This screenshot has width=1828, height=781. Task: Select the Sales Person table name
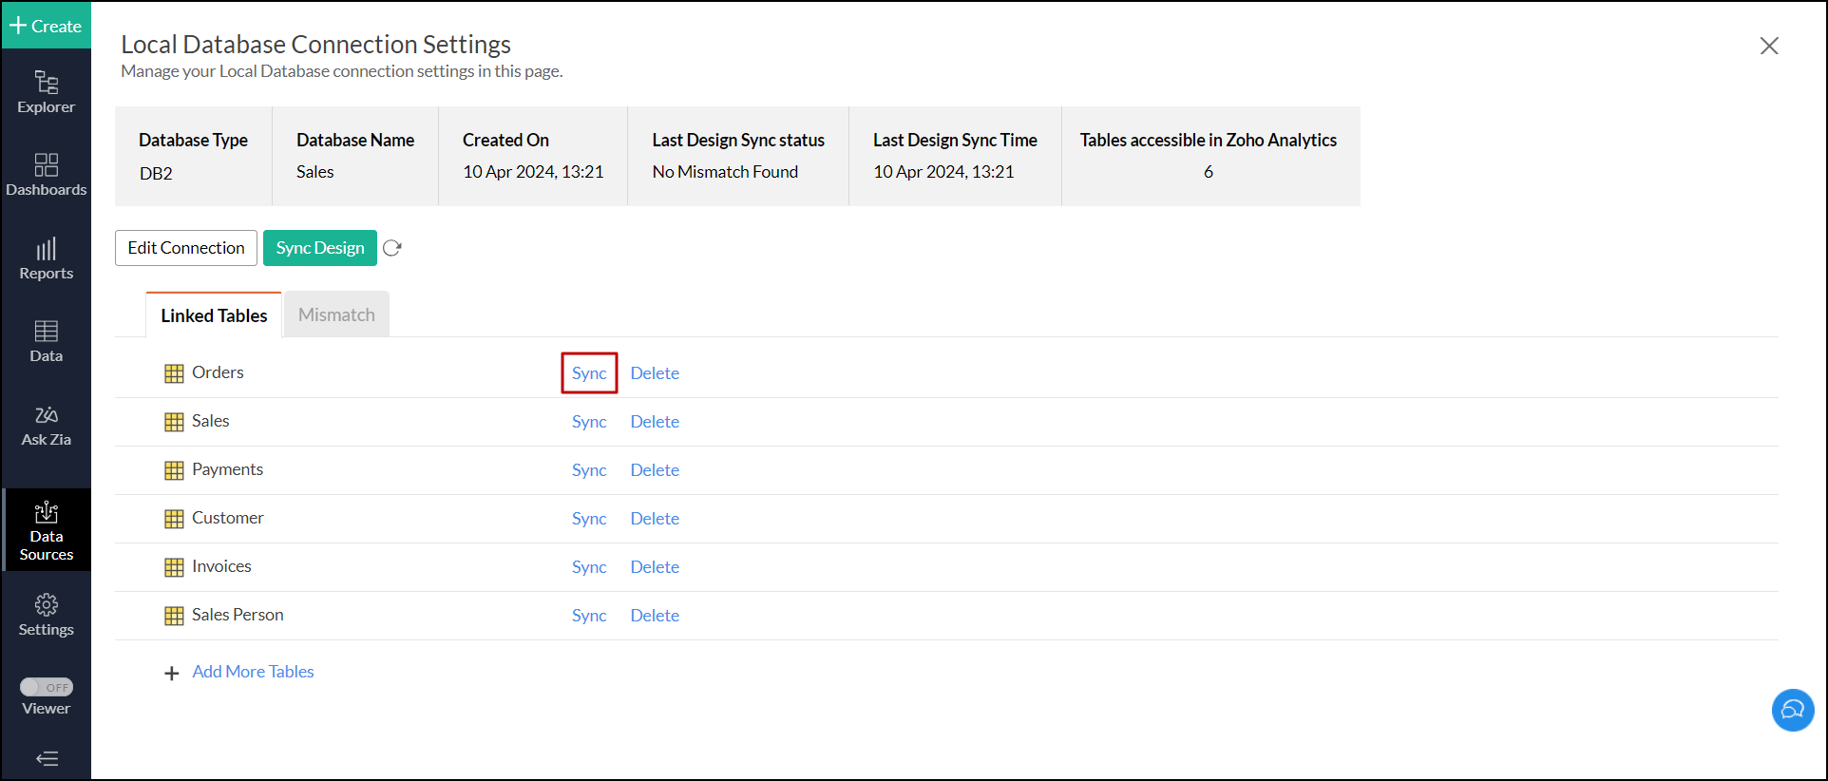pos(238,615)
